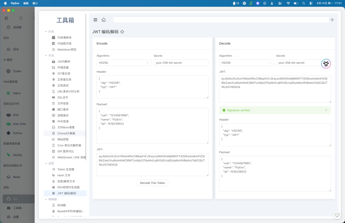Collapse the 加密 category in toolbox tree
Screen dimensions: 345x223
(x=46, y=163)
